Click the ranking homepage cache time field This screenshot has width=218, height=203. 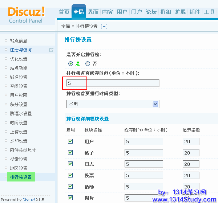[113, 83]
